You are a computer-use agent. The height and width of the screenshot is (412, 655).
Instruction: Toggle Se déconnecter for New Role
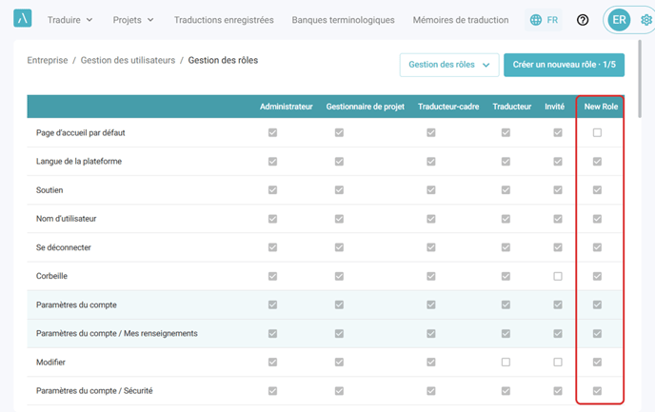coord(597,247)
